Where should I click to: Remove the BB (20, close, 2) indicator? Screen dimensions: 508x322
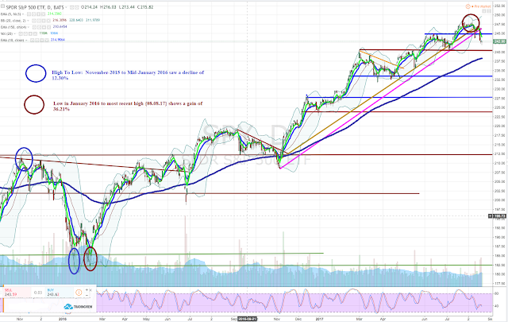tap(48, 21)
